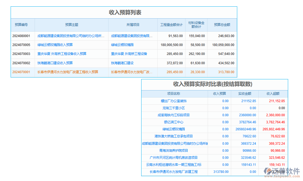Sort by 预算总金额 column
This screenshot has height=181, width=303.
[222, 25]
